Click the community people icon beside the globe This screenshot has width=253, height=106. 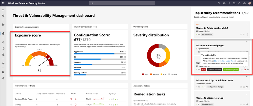[x=219, y=3]
